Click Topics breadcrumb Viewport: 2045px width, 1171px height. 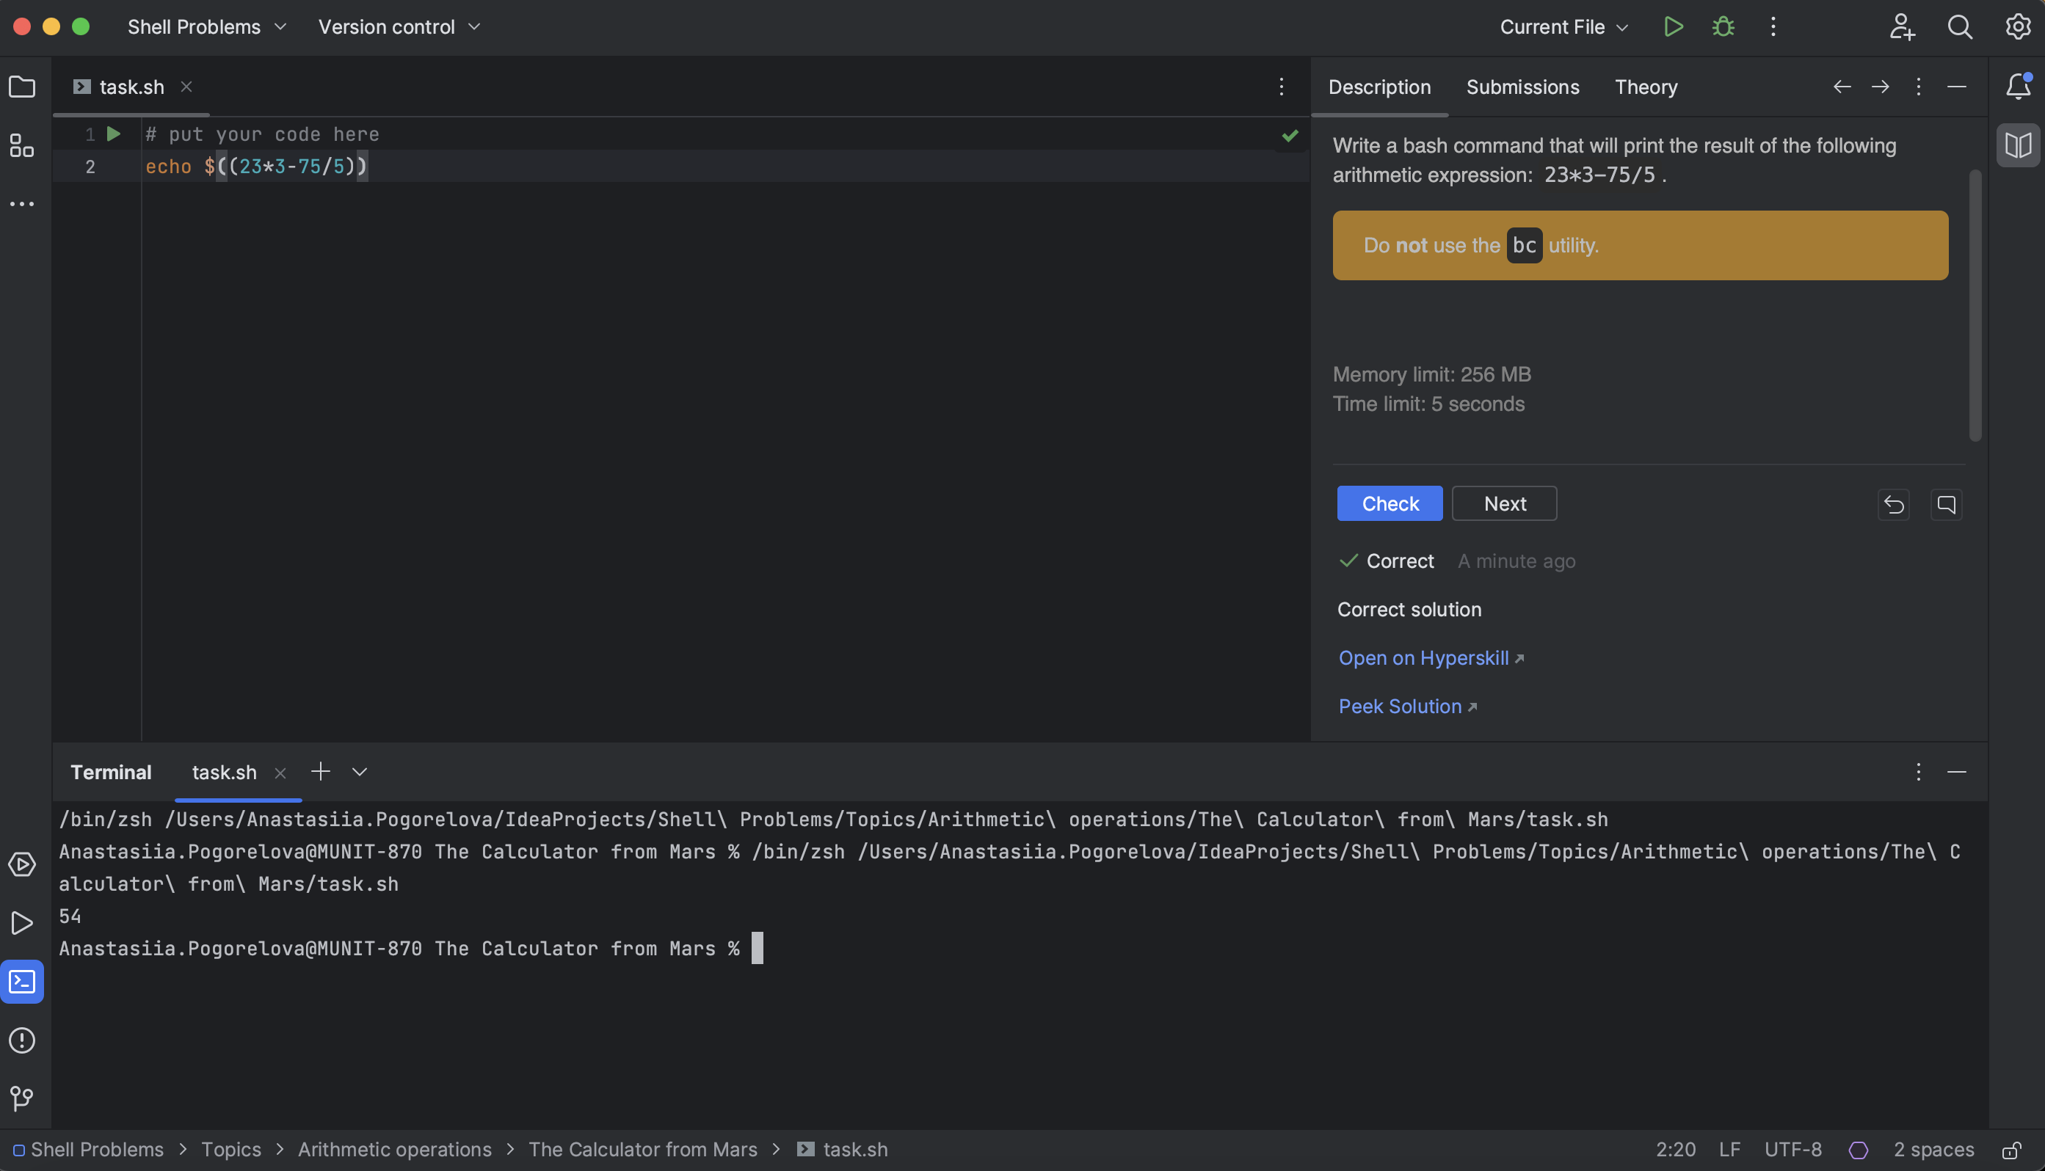tap(231, 1150)
